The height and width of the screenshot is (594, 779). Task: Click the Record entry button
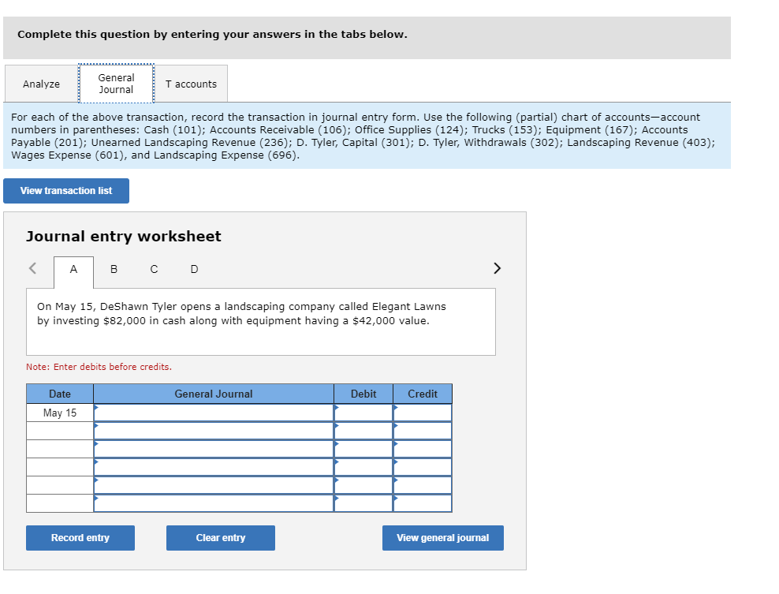[x=80, y=538]
